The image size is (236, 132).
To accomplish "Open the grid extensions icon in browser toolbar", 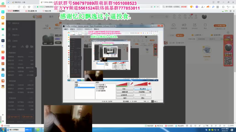I will (218, 7).
